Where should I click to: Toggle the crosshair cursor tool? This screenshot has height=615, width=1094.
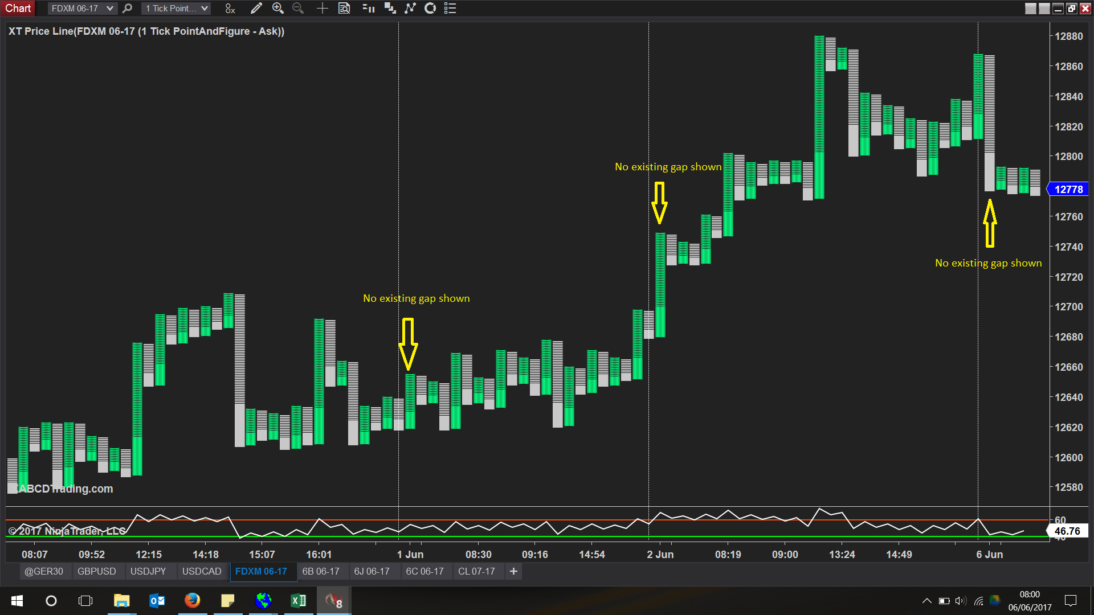322,9
